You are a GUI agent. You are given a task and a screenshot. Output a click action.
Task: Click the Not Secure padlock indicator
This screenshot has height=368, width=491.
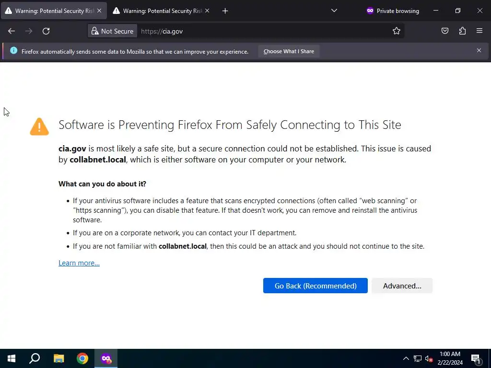pos(113,31)
